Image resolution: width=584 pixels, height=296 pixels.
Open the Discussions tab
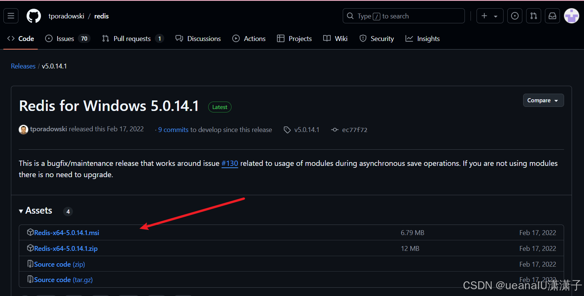(x=198, y=38)
